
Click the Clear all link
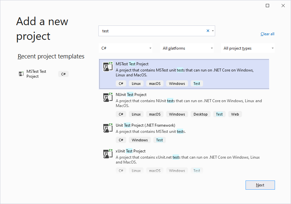point(267,34)
